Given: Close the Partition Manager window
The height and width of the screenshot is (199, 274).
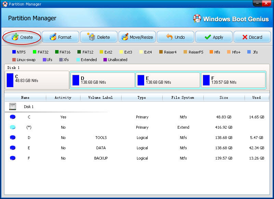Looking at the screenshot, I should 265,4.
